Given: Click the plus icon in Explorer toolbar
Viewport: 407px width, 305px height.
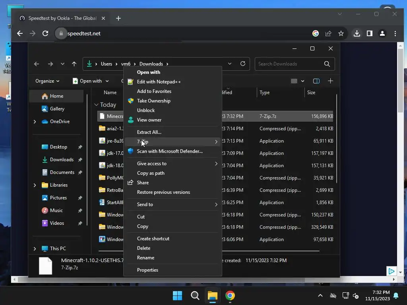Looking at the screenshot, I should pos(330,81).
